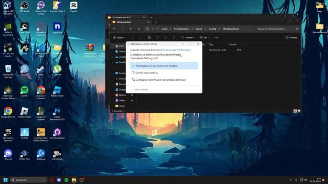Open the more options ellipsis in toolbar
Image resolution: width=328 pixels, height=184 pixels.
coord(216,37)
